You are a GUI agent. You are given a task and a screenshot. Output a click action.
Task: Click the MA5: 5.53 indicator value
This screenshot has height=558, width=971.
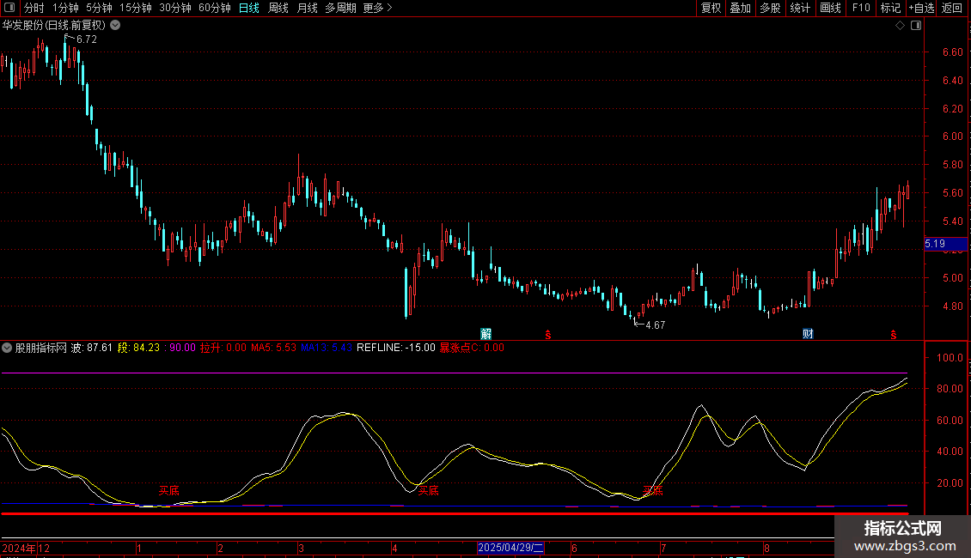pos(274,348)
